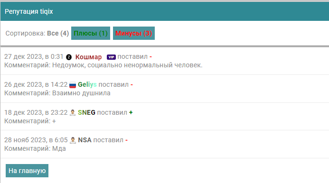This screenshot has width=329, height=183.
Task: Click the red minus sign in the Кошмар row
Action: tap(150, 57)
